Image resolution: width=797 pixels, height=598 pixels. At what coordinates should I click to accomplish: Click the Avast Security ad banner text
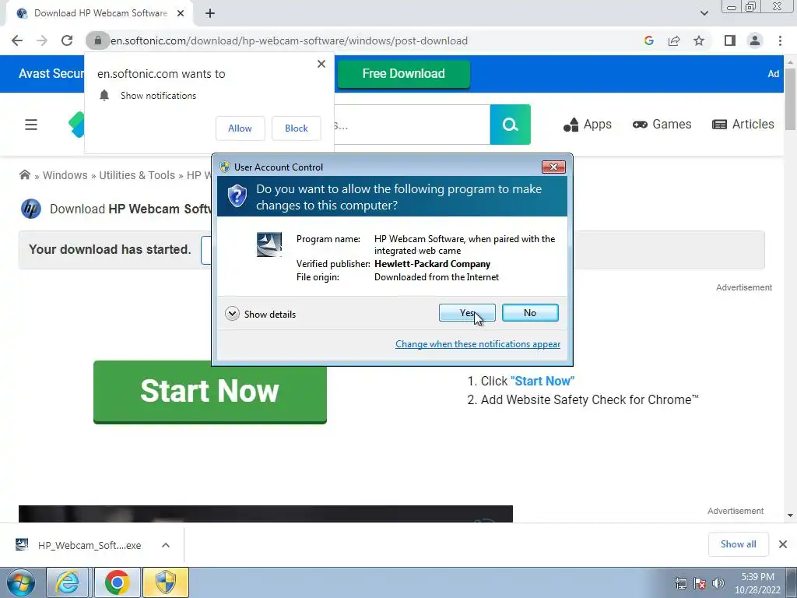pyautogui.click(x=51, y=74)
